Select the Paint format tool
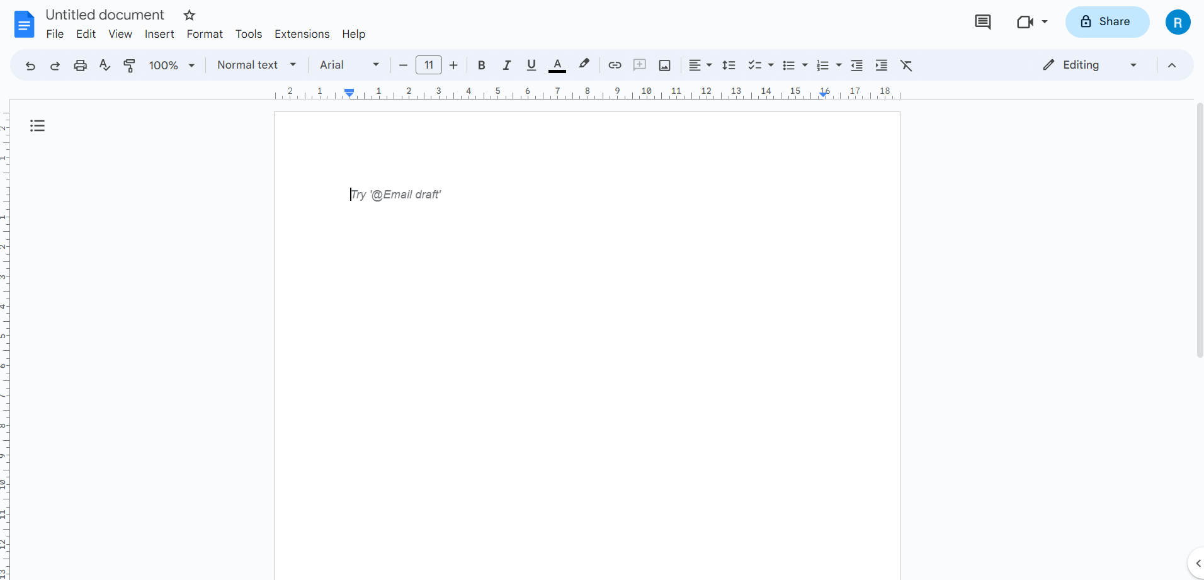The height and width of the screenshot is (580, 1204). click(x=129, y=65)
